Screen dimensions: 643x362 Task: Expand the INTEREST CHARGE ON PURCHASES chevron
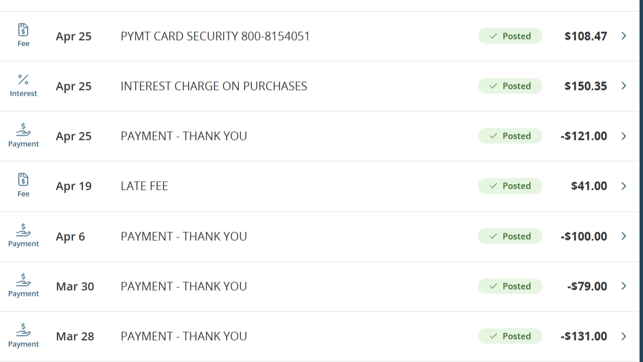tap(624, 86)
